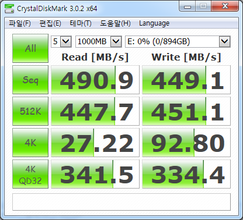243x220 pixels.
Task: Start the Seq benchmark test
Action: pos(30,80)
